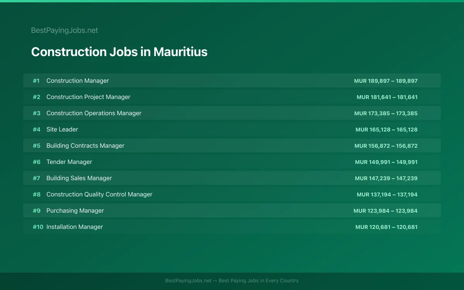Click salary MUR 165,128 – 165,128
The width and height of the screenshot is (464, 290).
click(x=387, y=130)
